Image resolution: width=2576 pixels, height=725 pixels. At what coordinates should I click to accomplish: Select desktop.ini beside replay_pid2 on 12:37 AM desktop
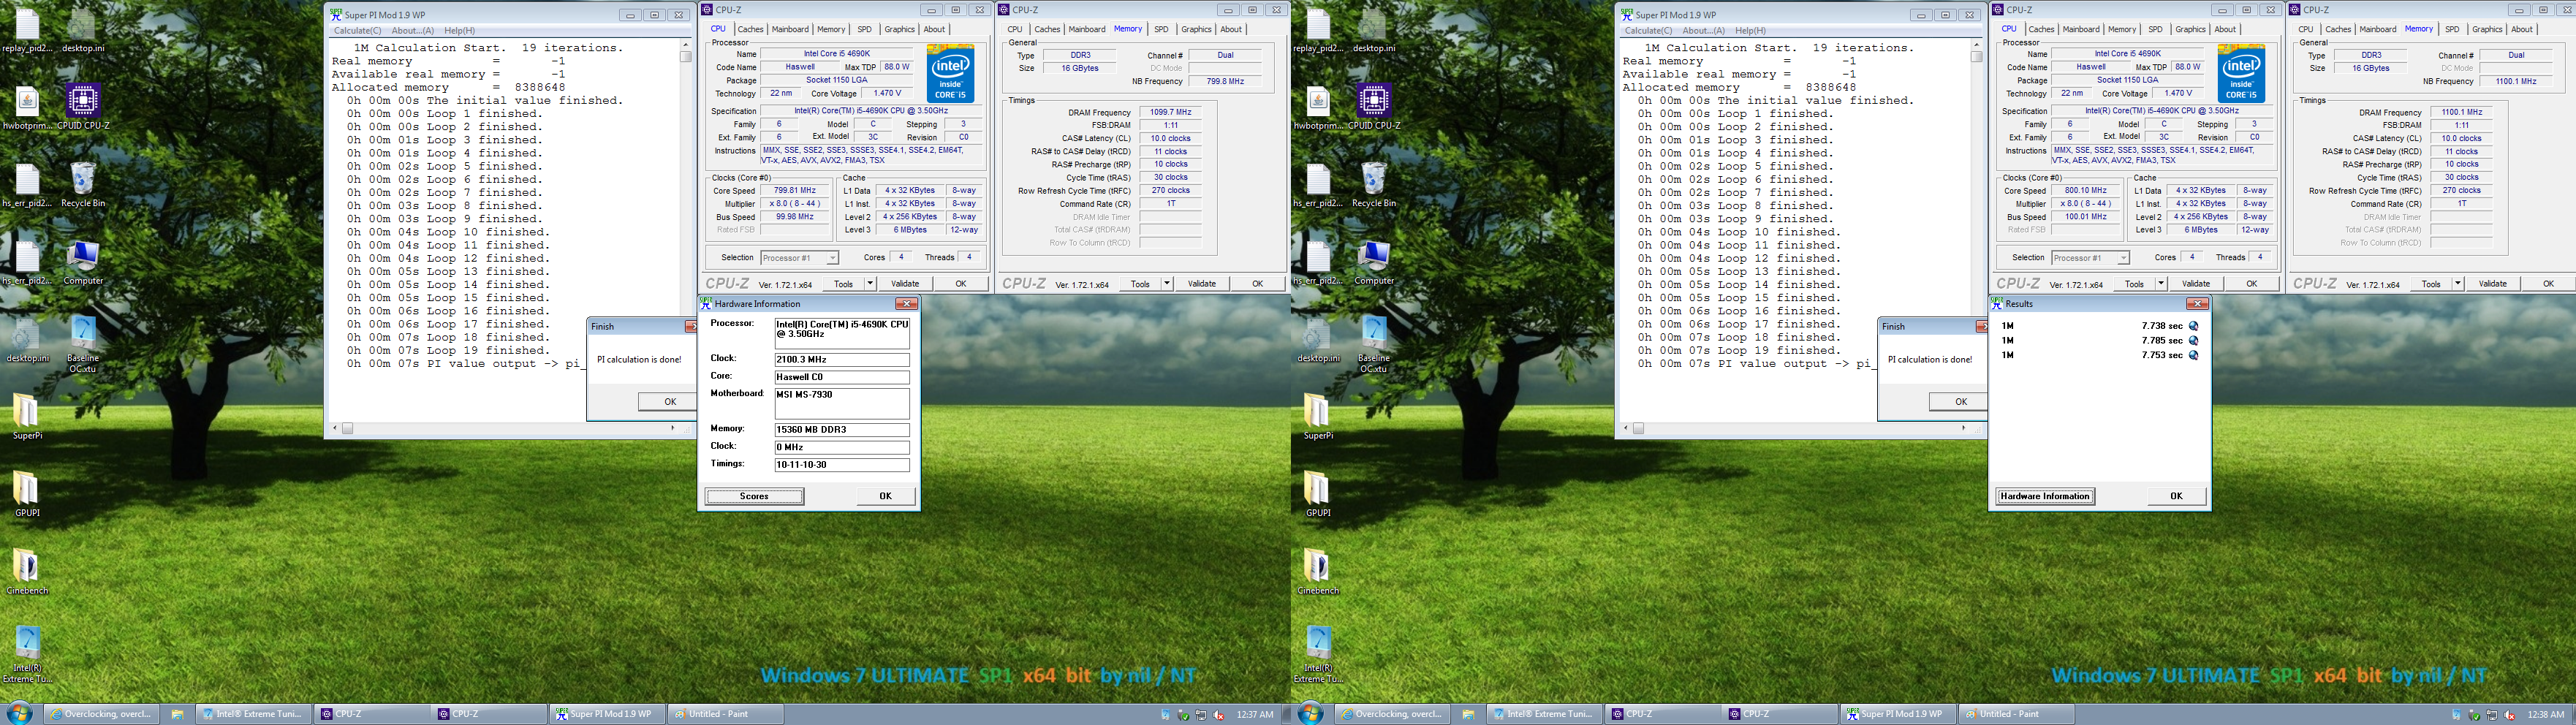pos(83,30)
